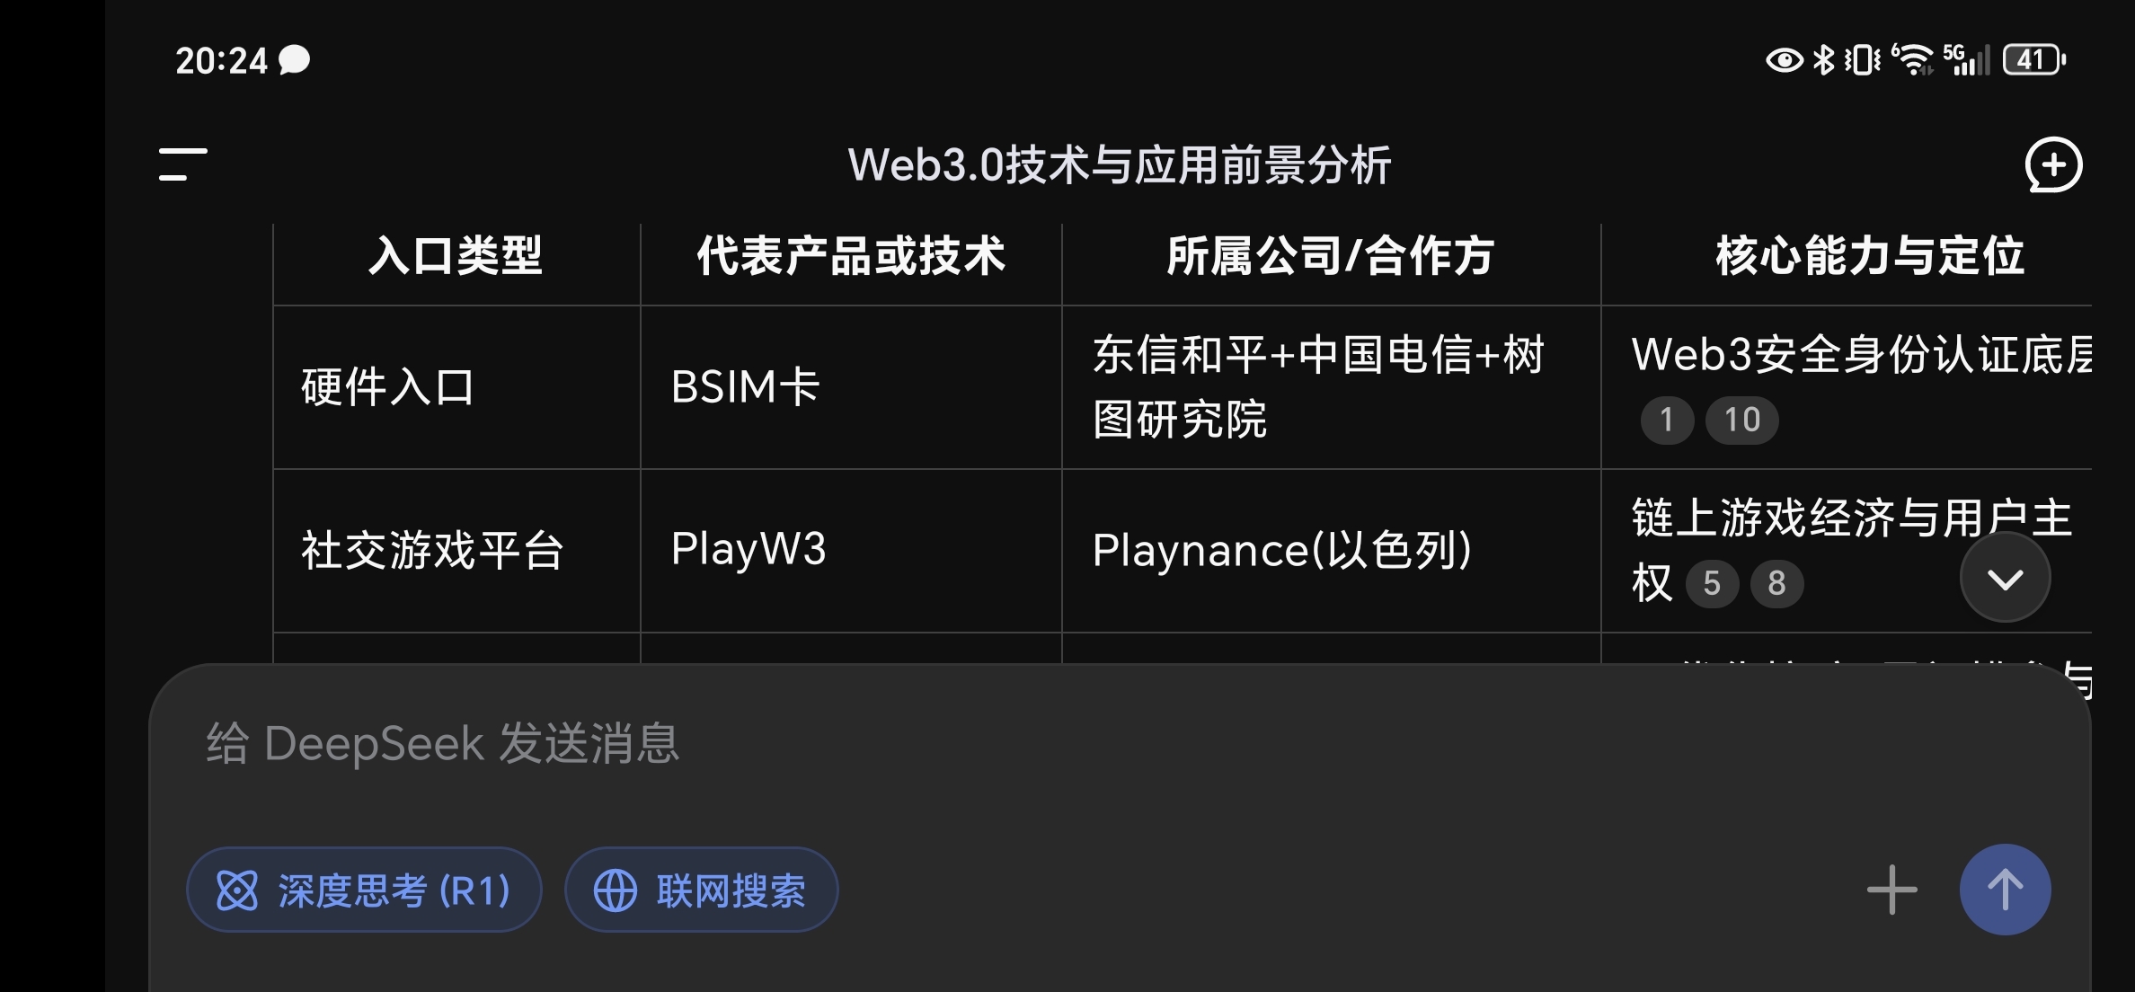This screenshot has height=992, width=2135.
Task: Open citation 5 in PlayW3 row
Action: [x=1712, y=583]
